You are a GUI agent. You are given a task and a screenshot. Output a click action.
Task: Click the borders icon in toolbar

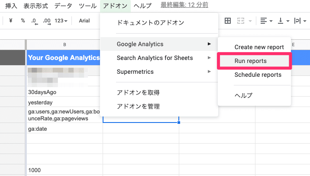(228, 21)
